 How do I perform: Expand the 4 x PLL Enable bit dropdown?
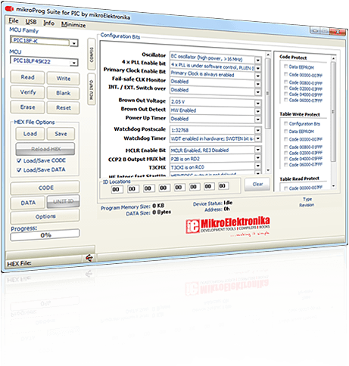click(x=257, y=68)
